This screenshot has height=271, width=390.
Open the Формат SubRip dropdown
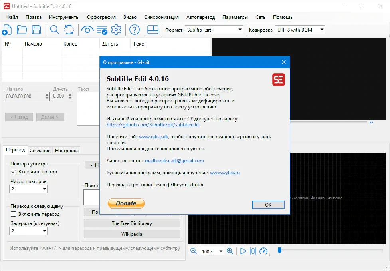[214, 30]
